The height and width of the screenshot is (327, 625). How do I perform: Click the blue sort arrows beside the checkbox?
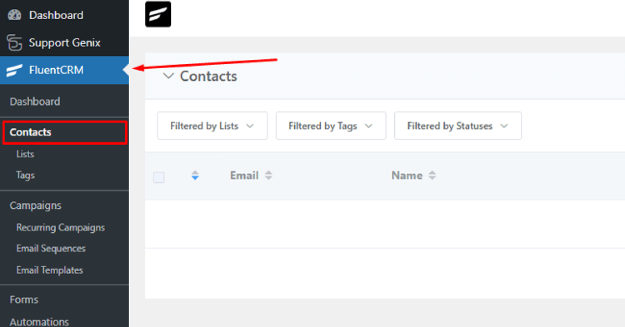195,175
